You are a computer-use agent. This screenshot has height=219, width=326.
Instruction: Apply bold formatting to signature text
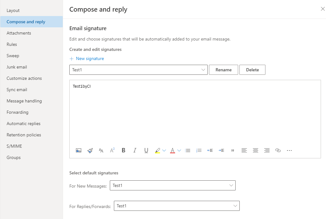pos(123,150)
